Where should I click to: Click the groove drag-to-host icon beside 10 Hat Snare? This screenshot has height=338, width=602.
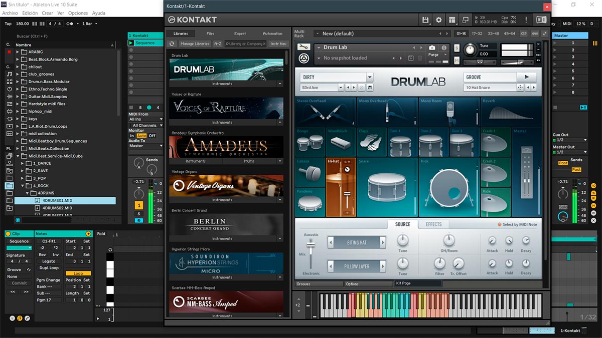[x=520, y=88]
